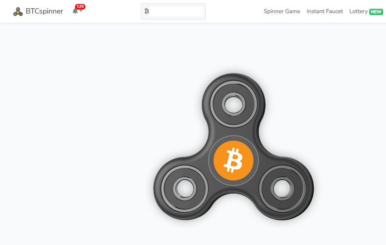Open the Lottery link
386x245 pixels.
tap(358, 11)
